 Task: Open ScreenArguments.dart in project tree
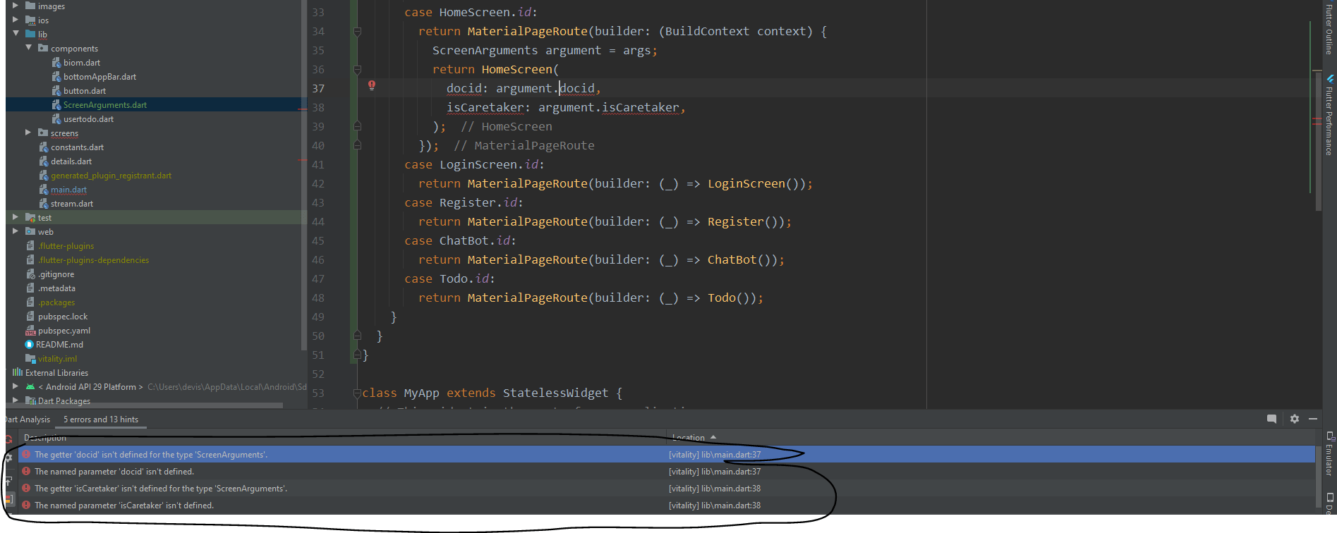pyautogui.click(x=104, y=105)
